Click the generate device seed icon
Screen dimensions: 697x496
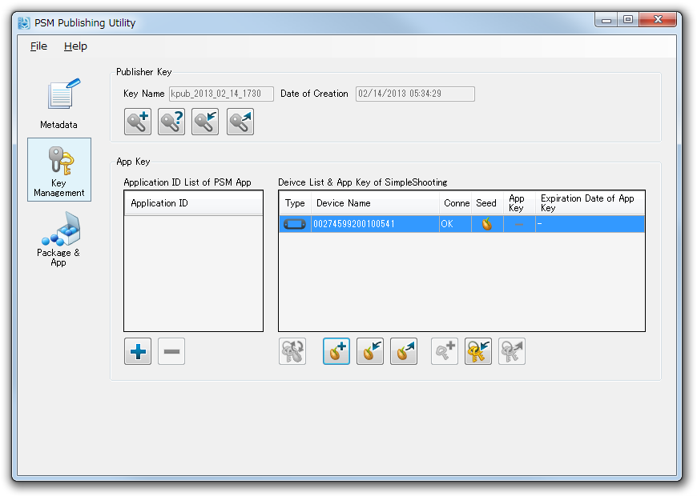(336, 351)
